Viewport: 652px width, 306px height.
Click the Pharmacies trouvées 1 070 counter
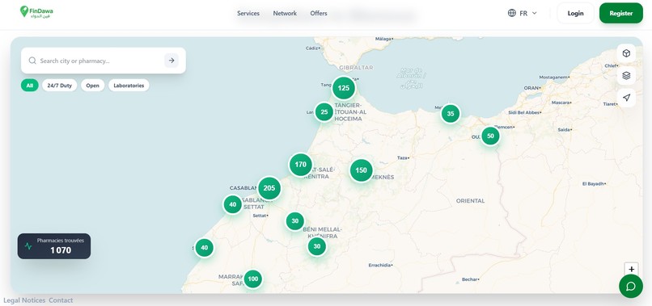point(54,246)
